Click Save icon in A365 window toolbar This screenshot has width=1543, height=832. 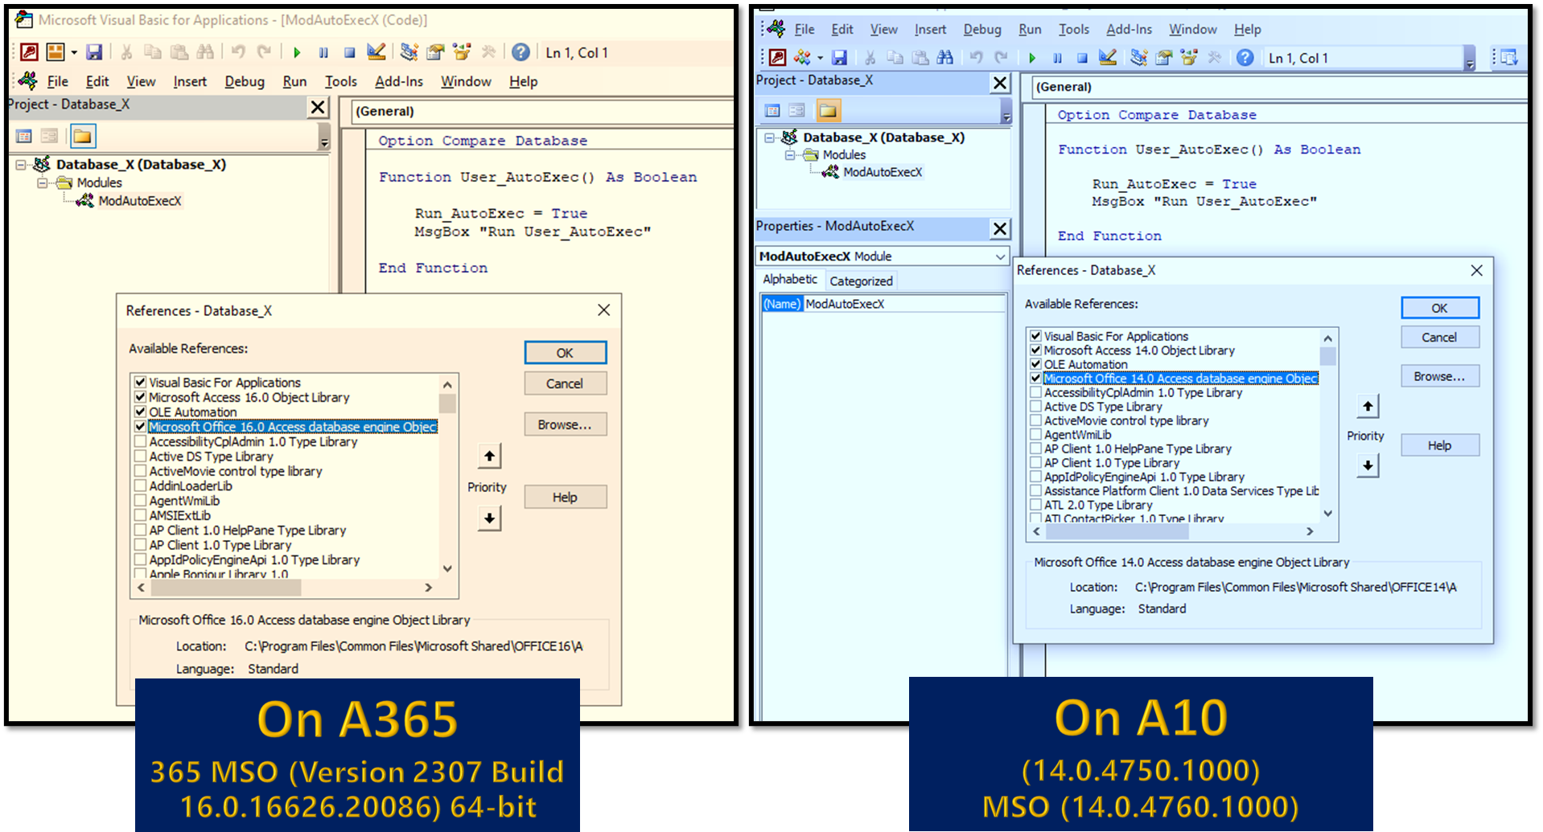tap(94, 52)
